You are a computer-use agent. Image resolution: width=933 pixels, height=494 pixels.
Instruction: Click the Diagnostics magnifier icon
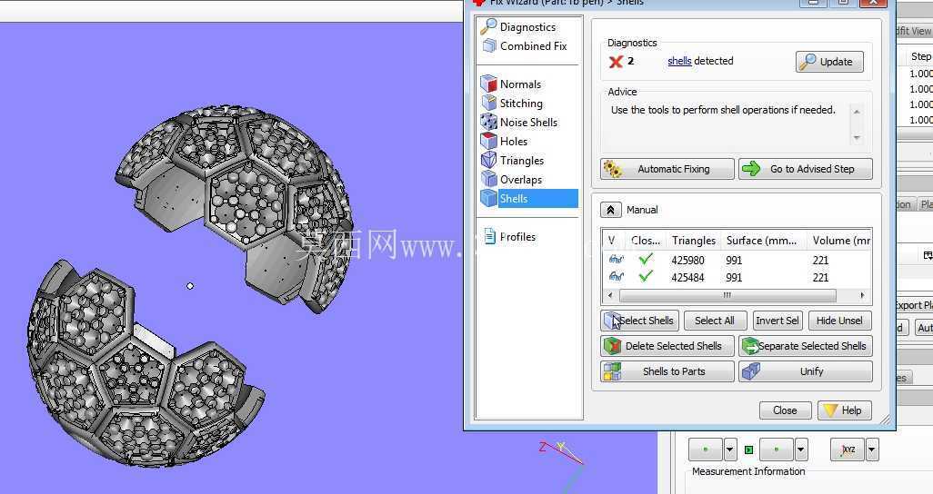click(x=488, y=26)
